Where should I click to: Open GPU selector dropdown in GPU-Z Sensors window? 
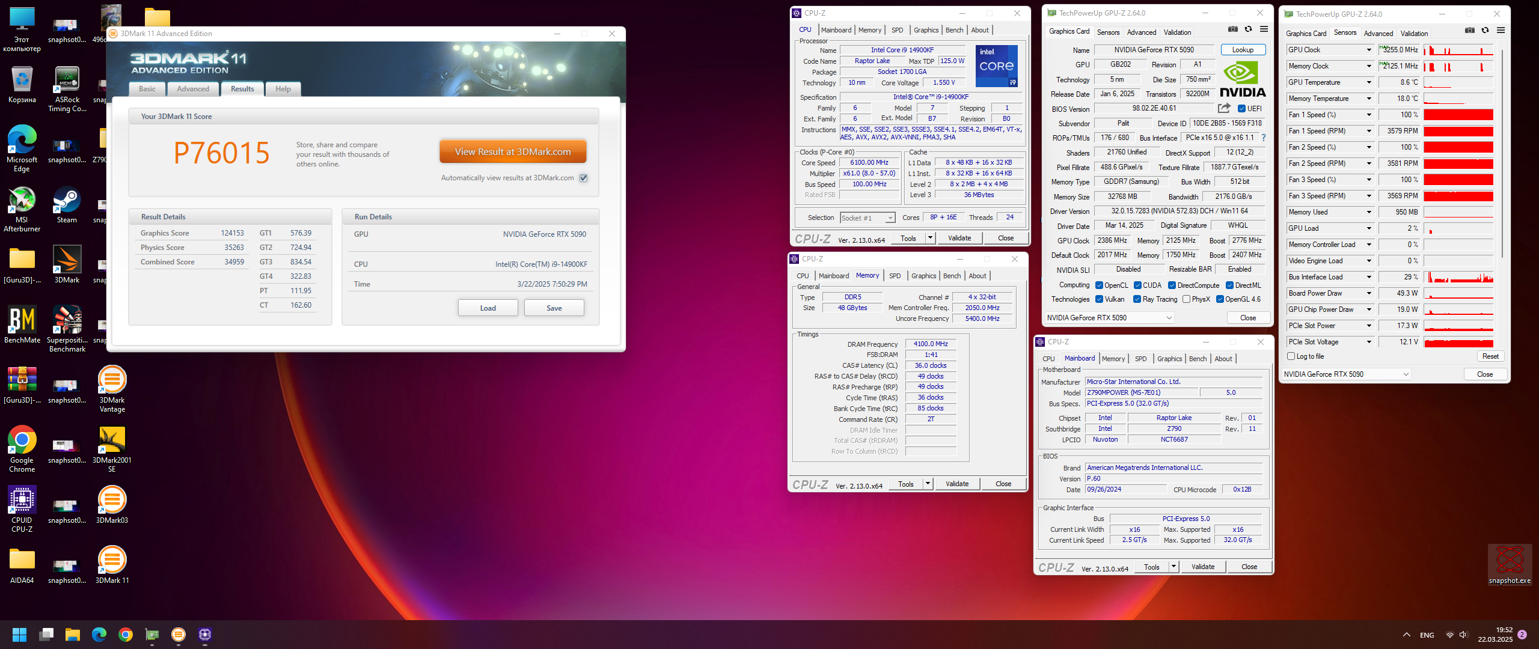(x=1345, y=374)
